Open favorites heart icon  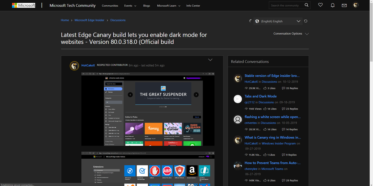click(320, 5)
